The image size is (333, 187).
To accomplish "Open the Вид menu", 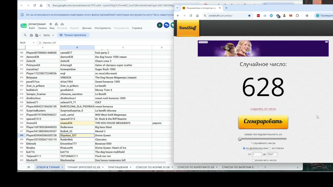I will coord(52,28).
